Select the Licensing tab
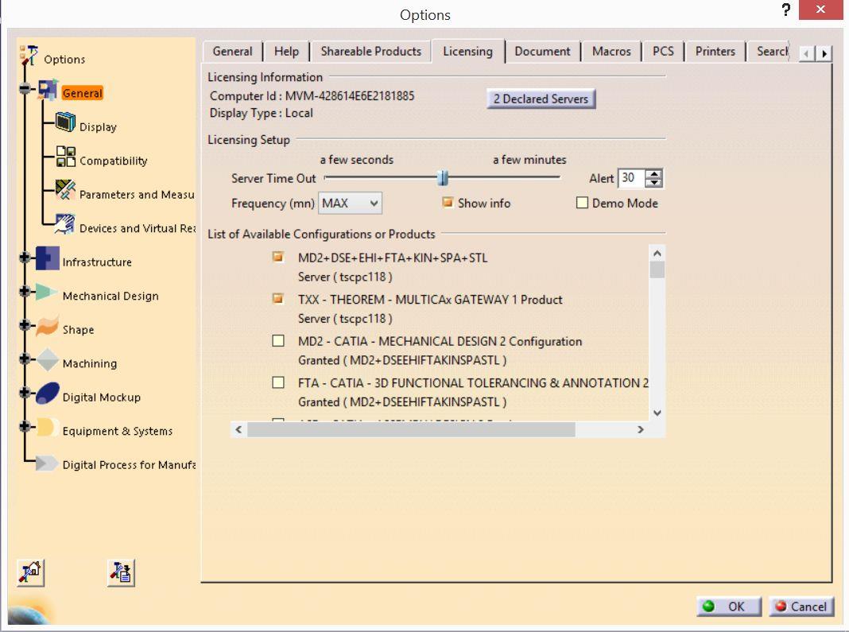The height and width of the screenshot is (632, 849). 467,51
